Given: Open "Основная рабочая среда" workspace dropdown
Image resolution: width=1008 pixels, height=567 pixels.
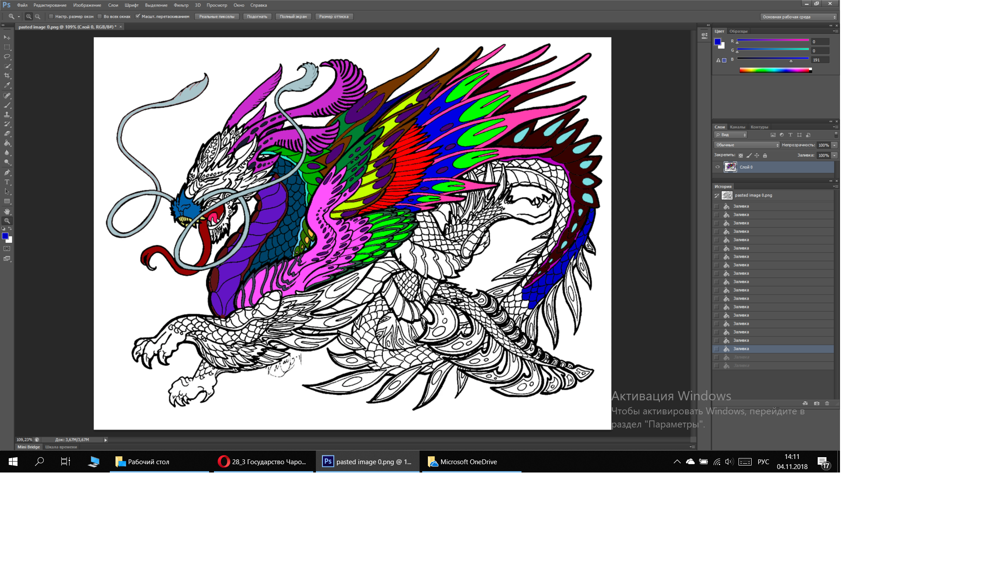Looking at the screenshot, I should pyautogui.click(x=798, y=17).
